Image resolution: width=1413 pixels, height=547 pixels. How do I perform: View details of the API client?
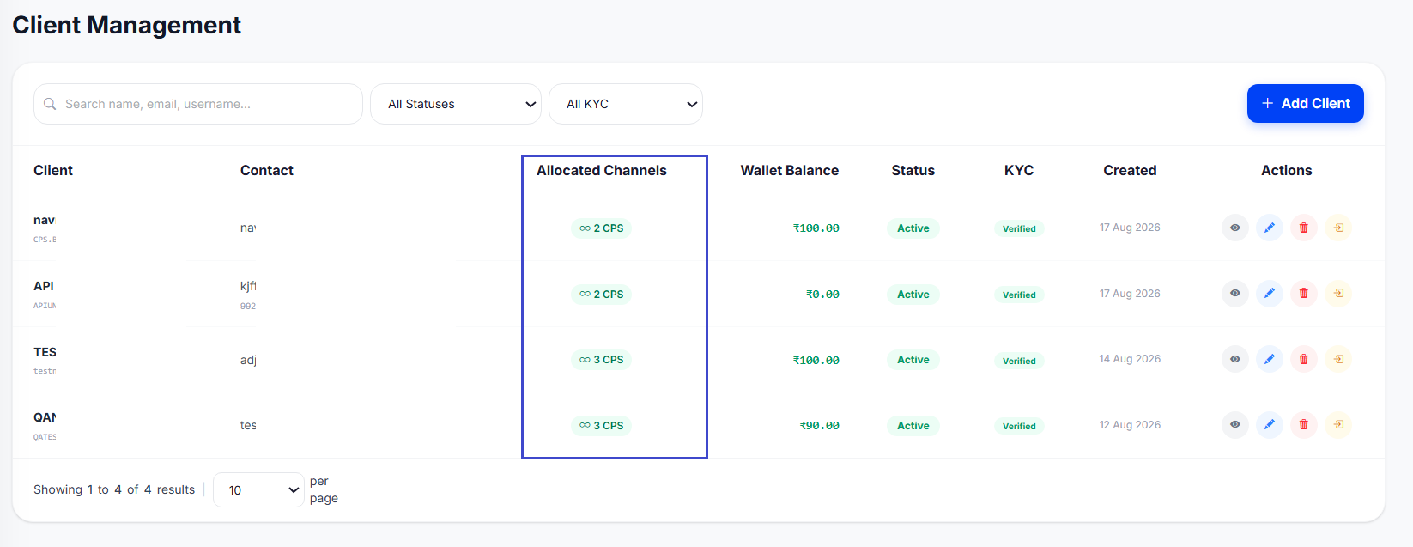click(x=1235, y=294)
